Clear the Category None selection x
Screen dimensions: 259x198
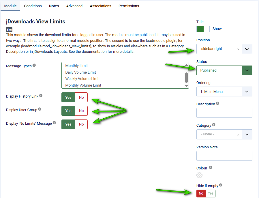tap(238, 135)
